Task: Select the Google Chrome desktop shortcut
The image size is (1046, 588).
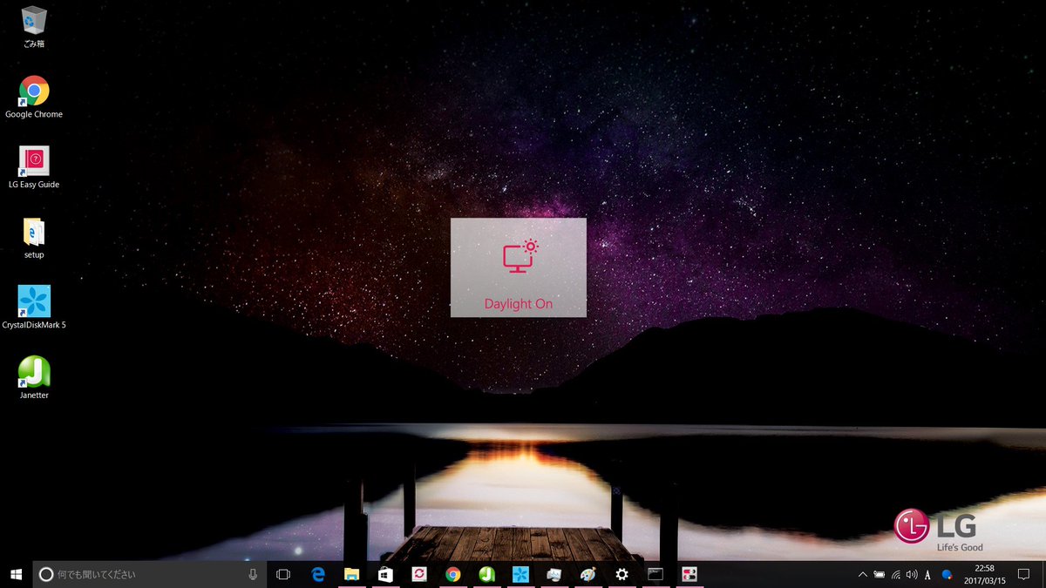Action: point(34,97)
